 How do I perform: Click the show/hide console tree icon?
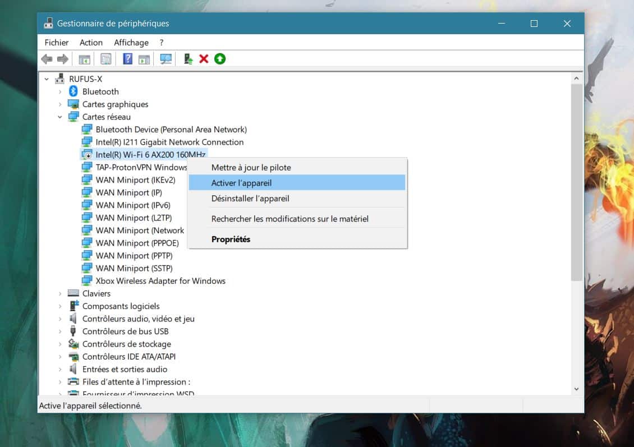pos(85,59)
